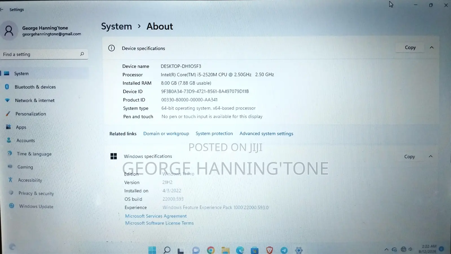Open Advanced system settings link
The width and height of the screenshot is (451, 254).
pos(266,133)
